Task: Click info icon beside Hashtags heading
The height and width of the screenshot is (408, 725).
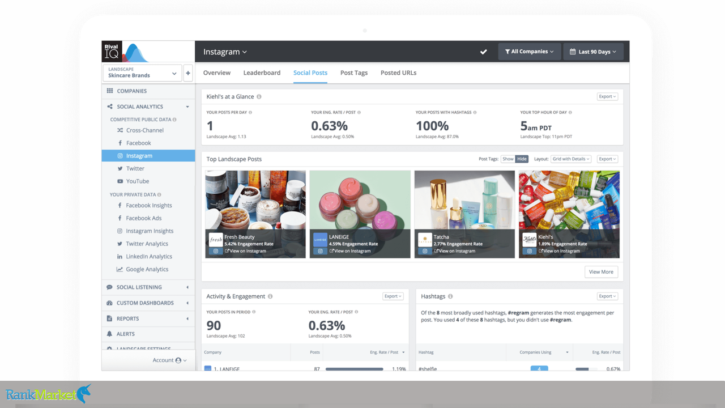Action: pyautogui.click(x=450, y=296)
